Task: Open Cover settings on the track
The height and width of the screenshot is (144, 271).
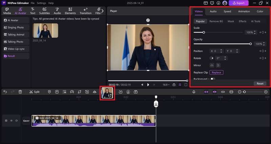Action: pyautogui.click(x=26, y=121)
